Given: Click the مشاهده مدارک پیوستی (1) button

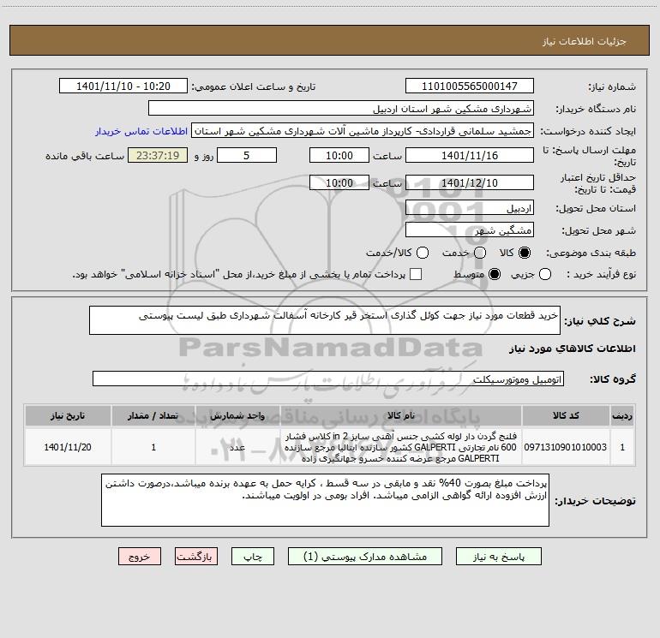Looking at the screenshot, I should point(365,557).
